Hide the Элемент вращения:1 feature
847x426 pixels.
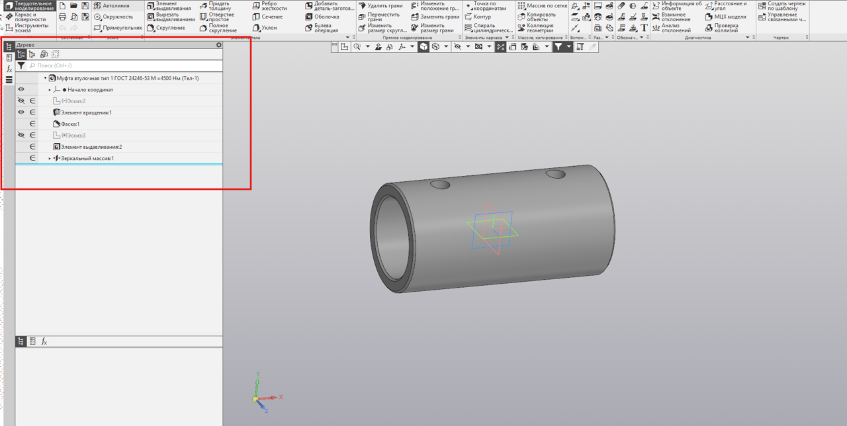(x=21, y=112)
